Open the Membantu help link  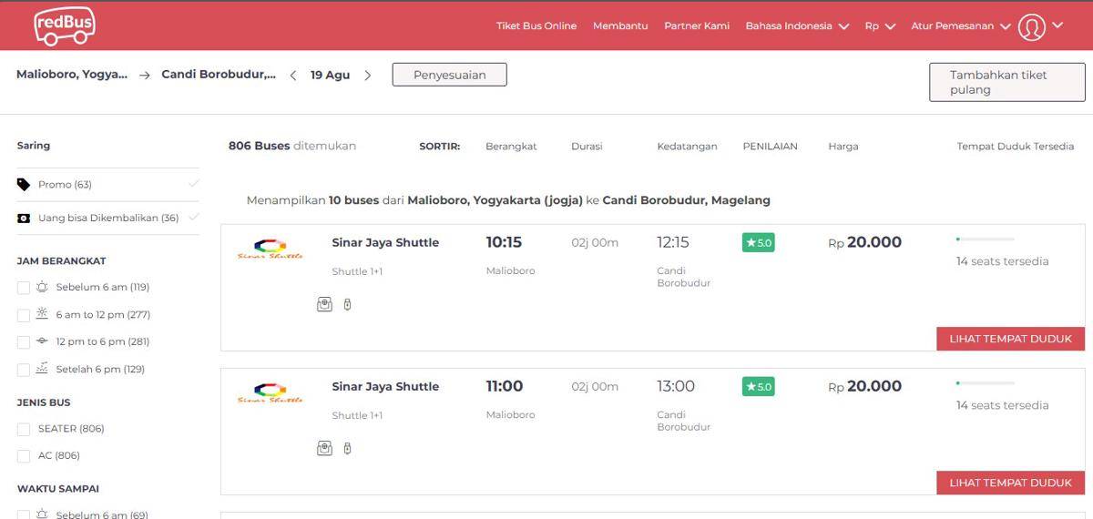click(620, 26)
